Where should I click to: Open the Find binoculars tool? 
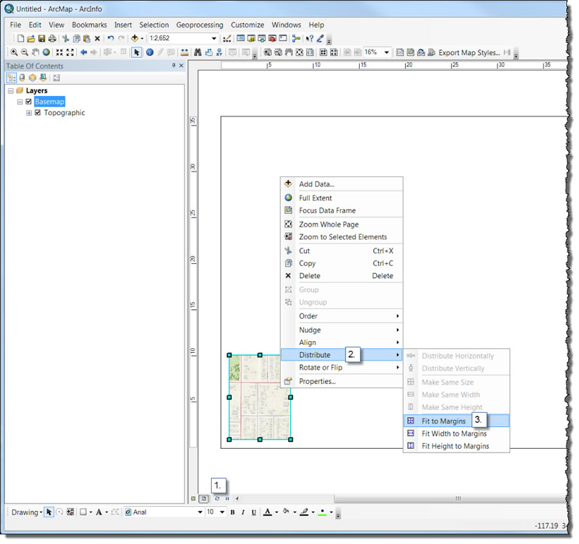[198, 53]
